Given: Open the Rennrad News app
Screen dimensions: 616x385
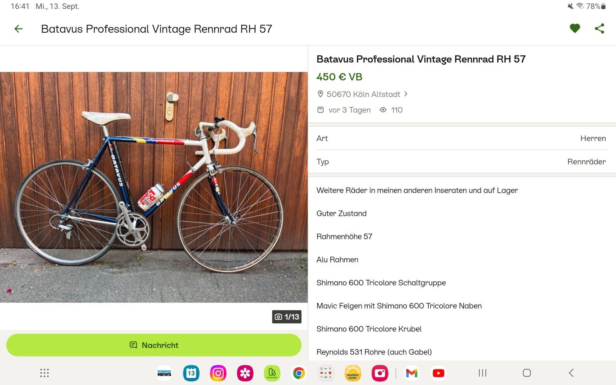Looking at the screenshot, I should point(164,373).
